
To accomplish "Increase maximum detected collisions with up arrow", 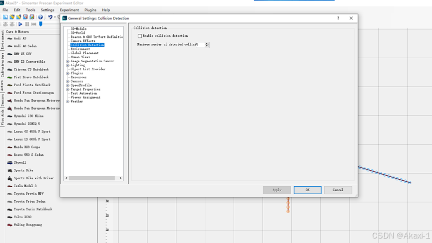I will click(x=207, y=43).
